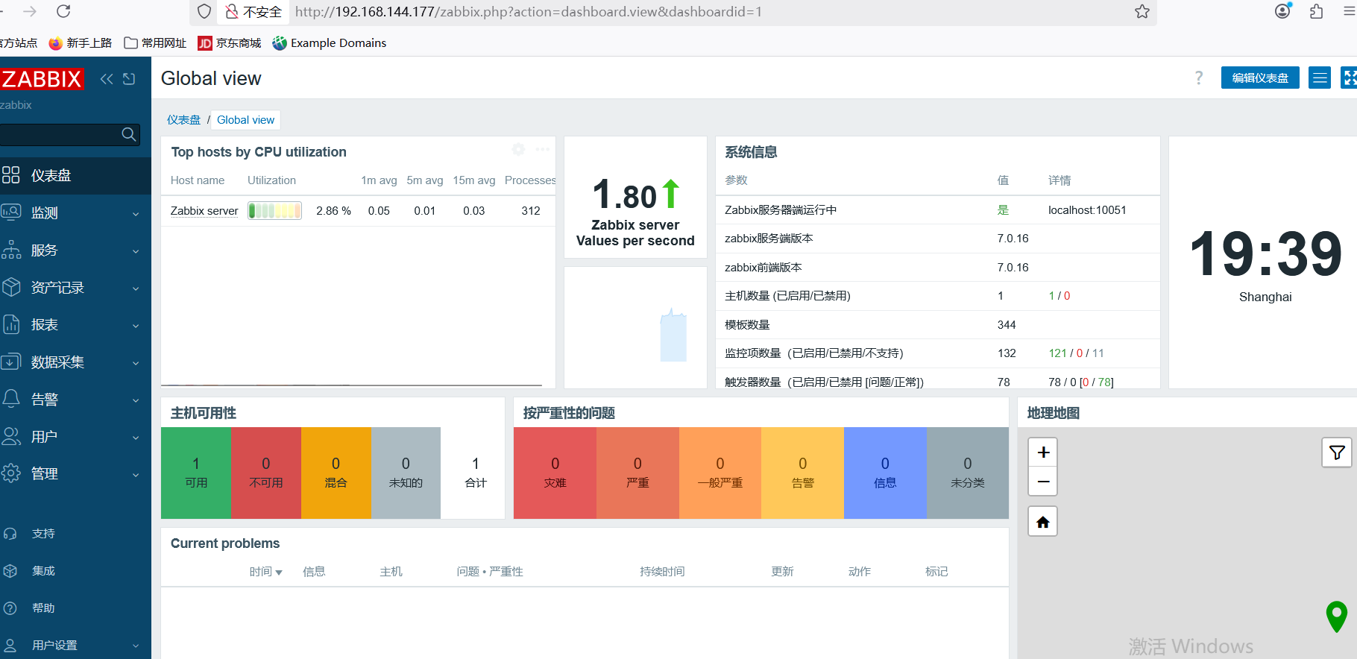Screen dimensions: 1357x659
Task: Open CPU widget three-dot actions menu
Action: point(542,150)
